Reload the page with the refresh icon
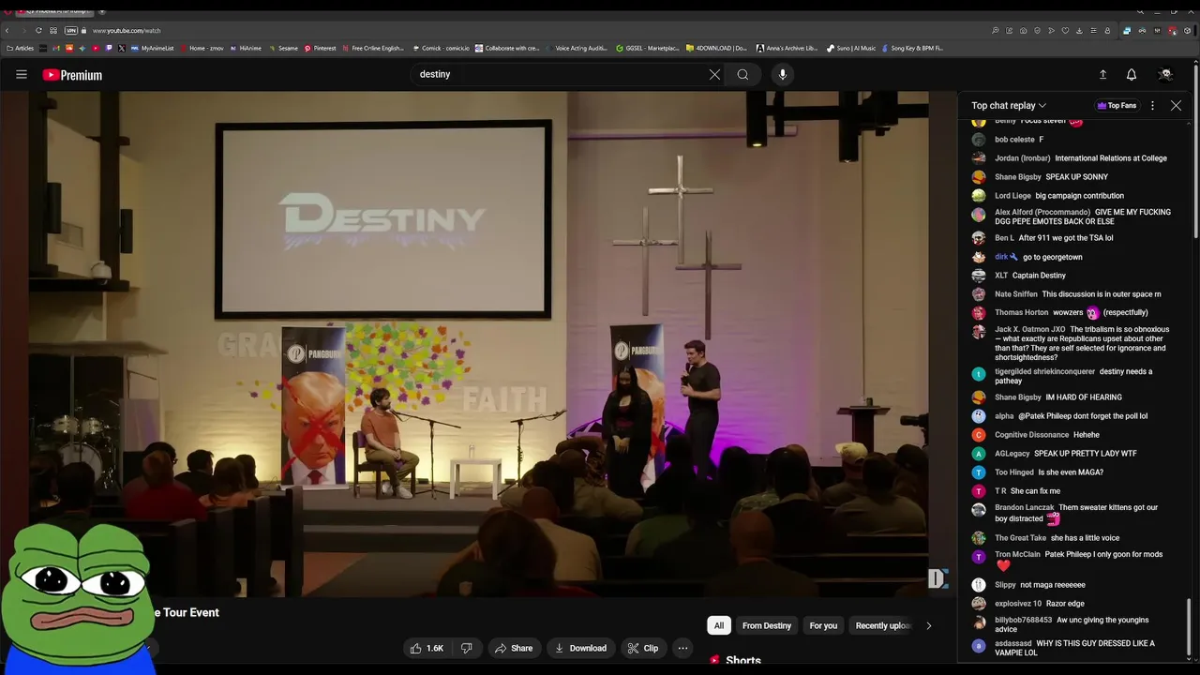Image resolution: width=1200 pixels, height=675 pixels. pyautogui.click(x=38, y=31)
